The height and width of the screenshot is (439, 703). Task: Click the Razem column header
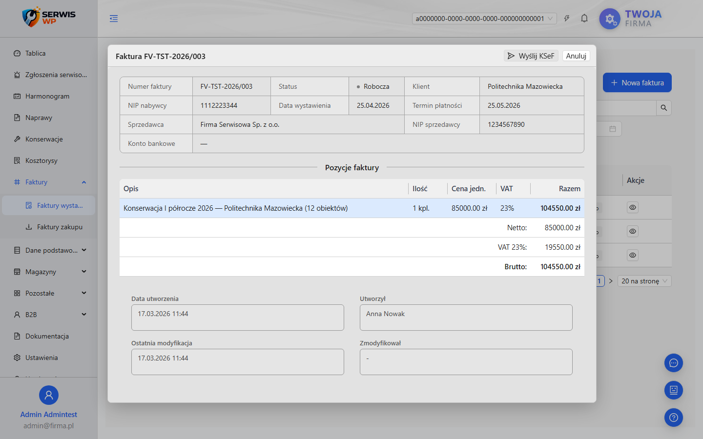click(x=558, y=189)
